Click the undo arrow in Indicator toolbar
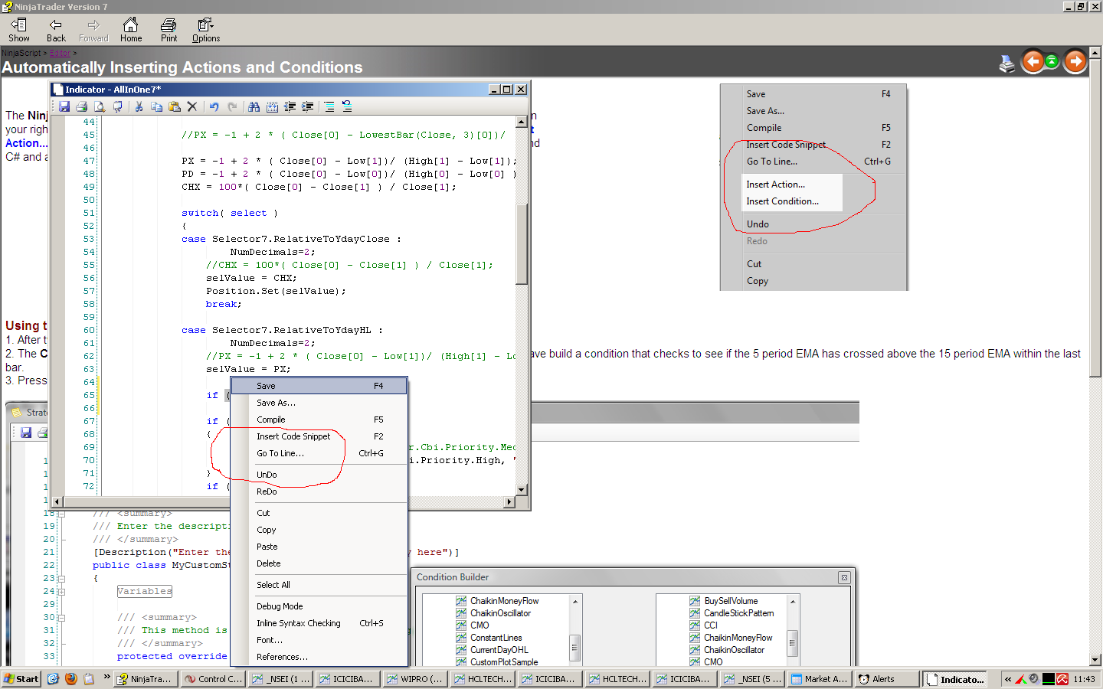1103x689 pixels. click(x=214, y=107)
